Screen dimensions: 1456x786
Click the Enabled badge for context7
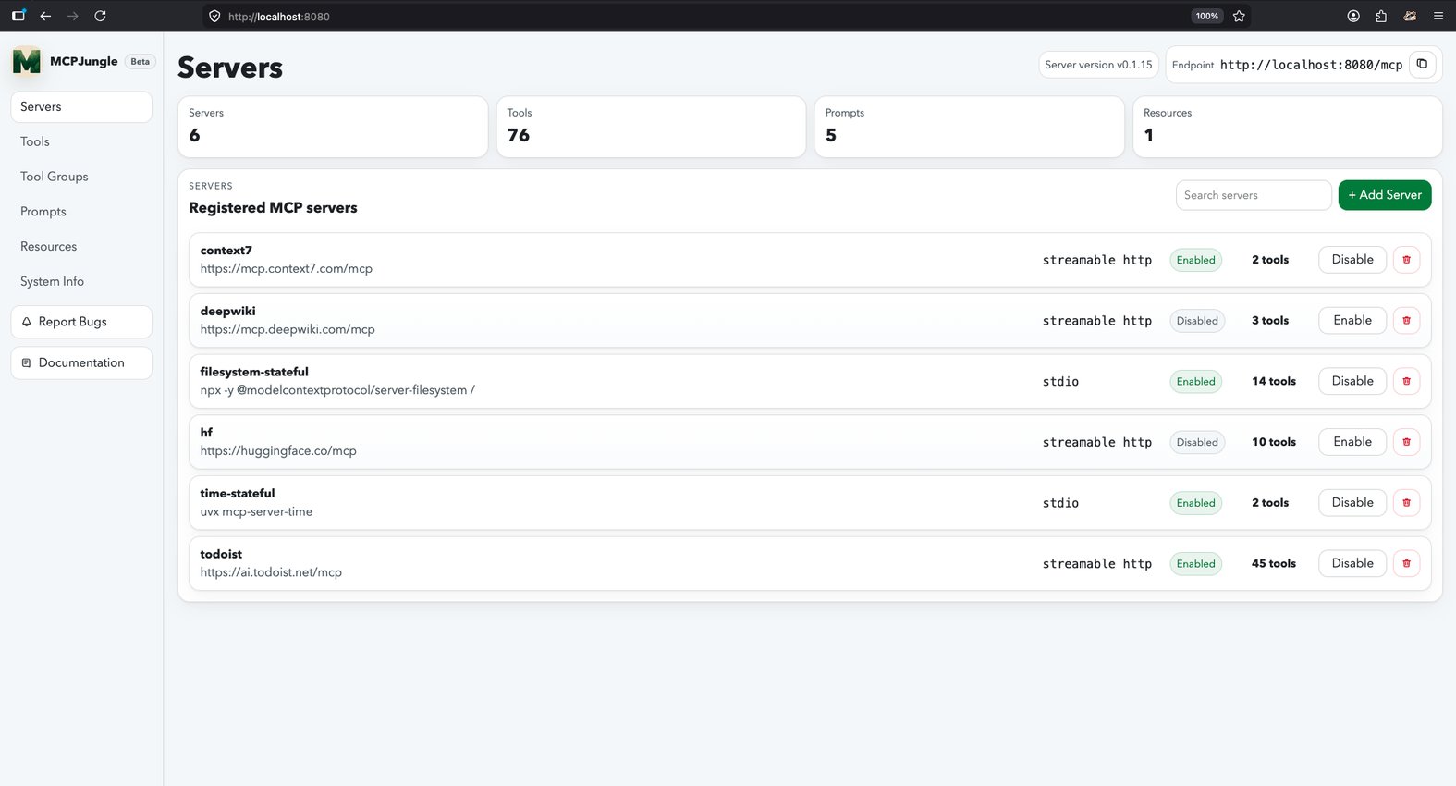click(x=1195, y=260)
